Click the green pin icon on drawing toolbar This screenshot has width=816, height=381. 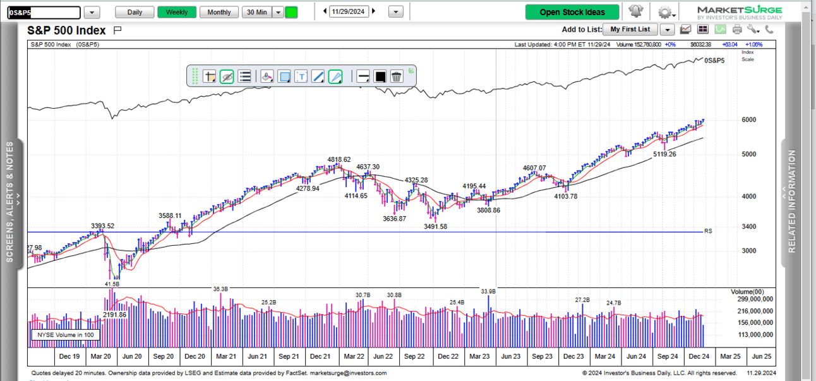(411, 71)
